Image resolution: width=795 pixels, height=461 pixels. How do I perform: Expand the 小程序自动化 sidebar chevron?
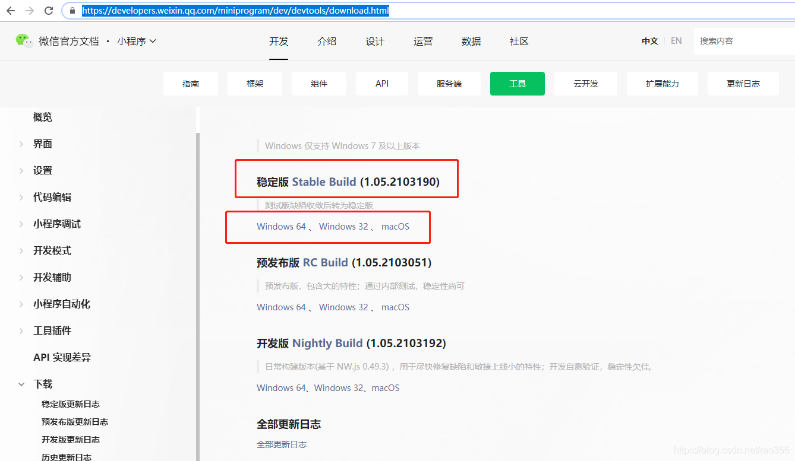point(21,304)
